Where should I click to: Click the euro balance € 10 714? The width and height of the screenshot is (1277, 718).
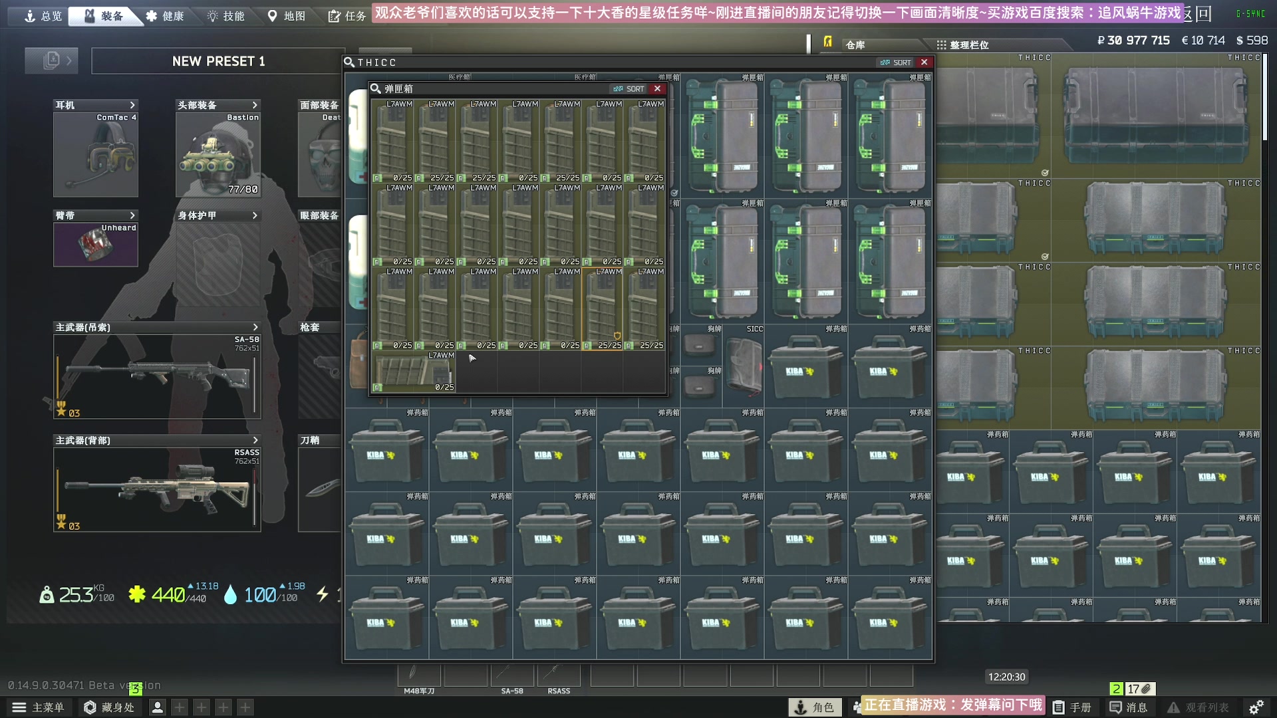coord(1203,41)
